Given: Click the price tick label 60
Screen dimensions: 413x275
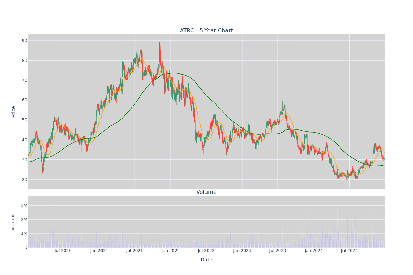Looking at the screenshot, I should 25,100.
